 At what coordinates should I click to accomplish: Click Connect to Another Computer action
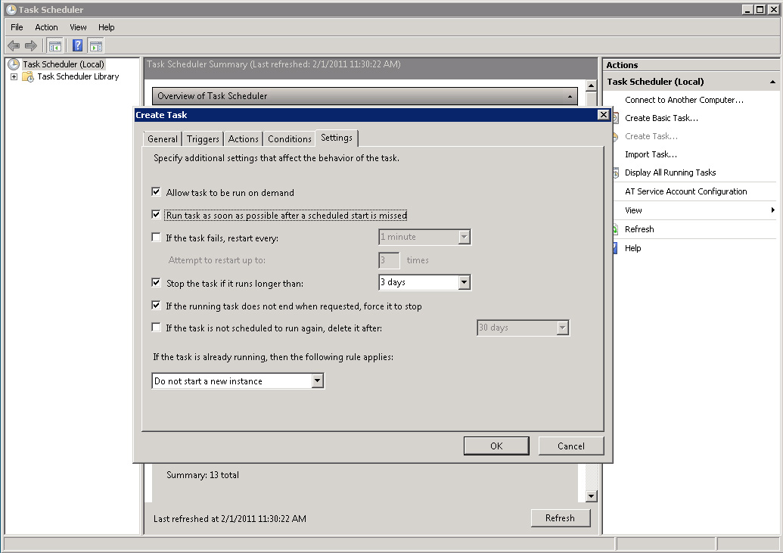click(684, 100)
